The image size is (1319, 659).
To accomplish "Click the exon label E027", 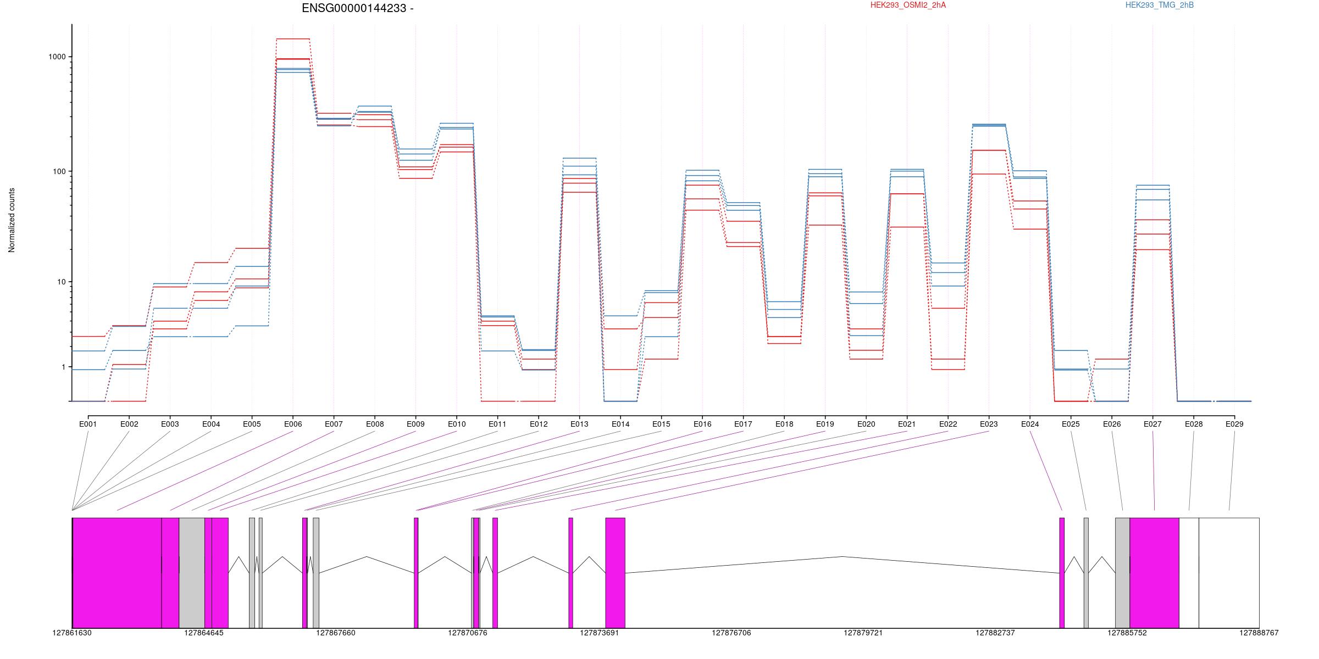I will 1152,424.
